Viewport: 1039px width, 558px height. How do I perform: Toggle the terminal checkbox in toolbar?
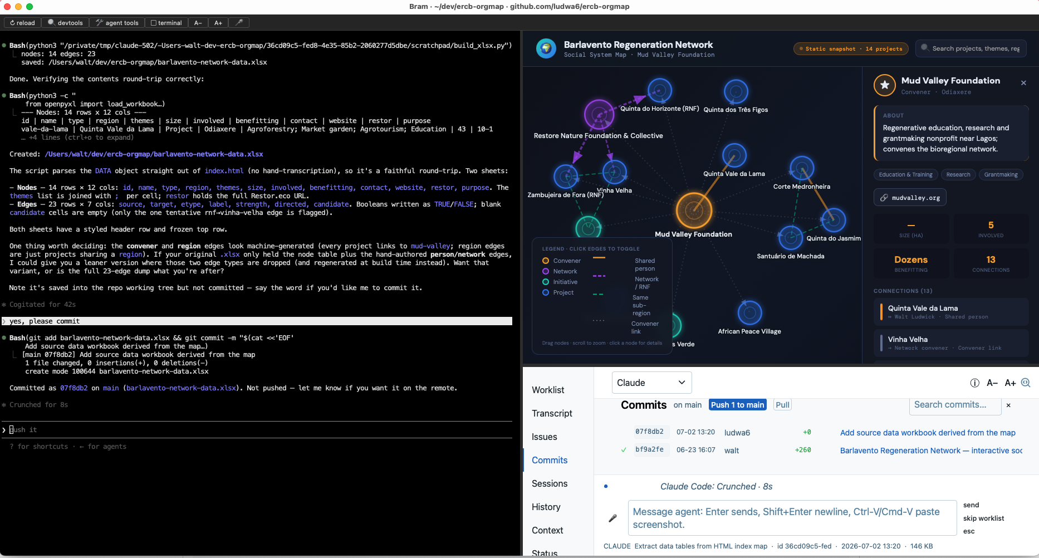pyautogui.click(x=166, y=23)
